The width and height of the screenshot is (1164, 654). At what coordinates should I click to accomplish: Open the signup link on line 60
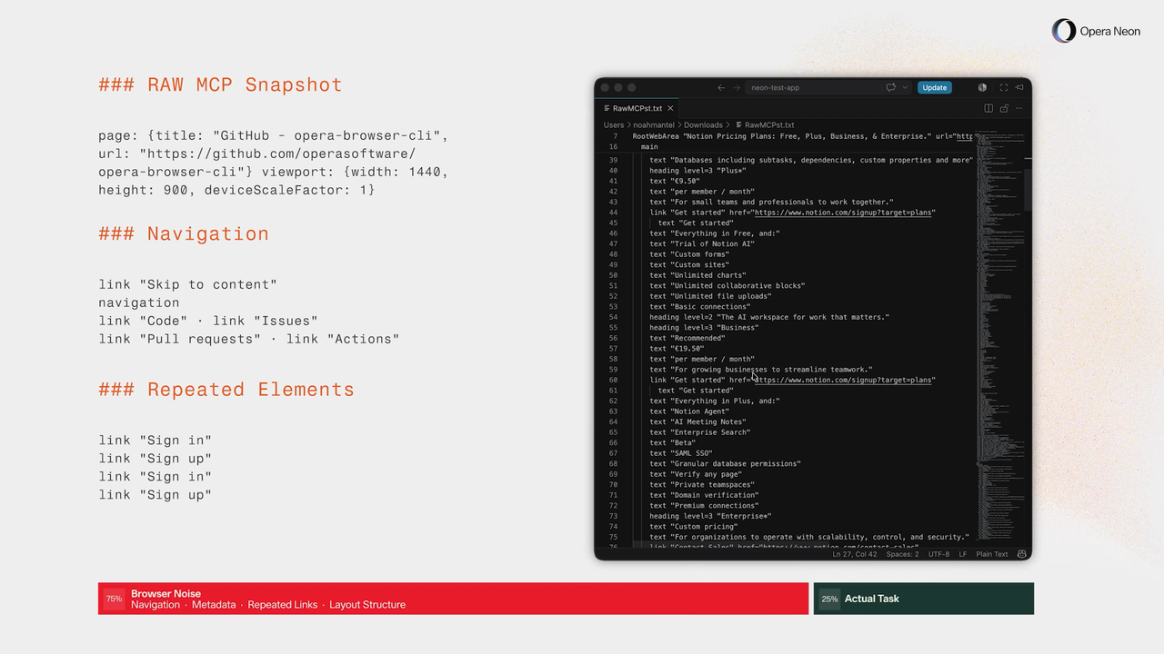tap(845, 380)
